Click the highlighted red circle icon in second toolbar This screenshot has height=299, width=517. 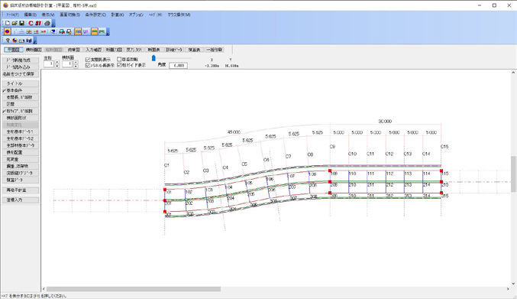(x=7, y=31)
